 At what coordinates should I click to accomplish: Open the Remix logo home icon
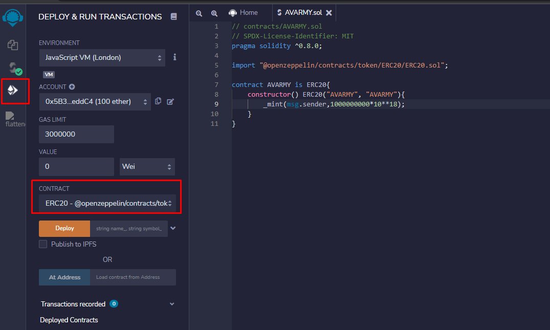point(13,17)
